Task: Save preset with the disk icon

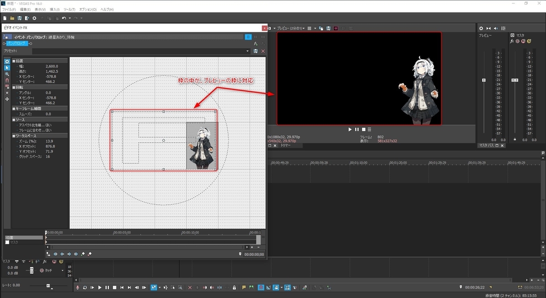Action: click(256, 51)
